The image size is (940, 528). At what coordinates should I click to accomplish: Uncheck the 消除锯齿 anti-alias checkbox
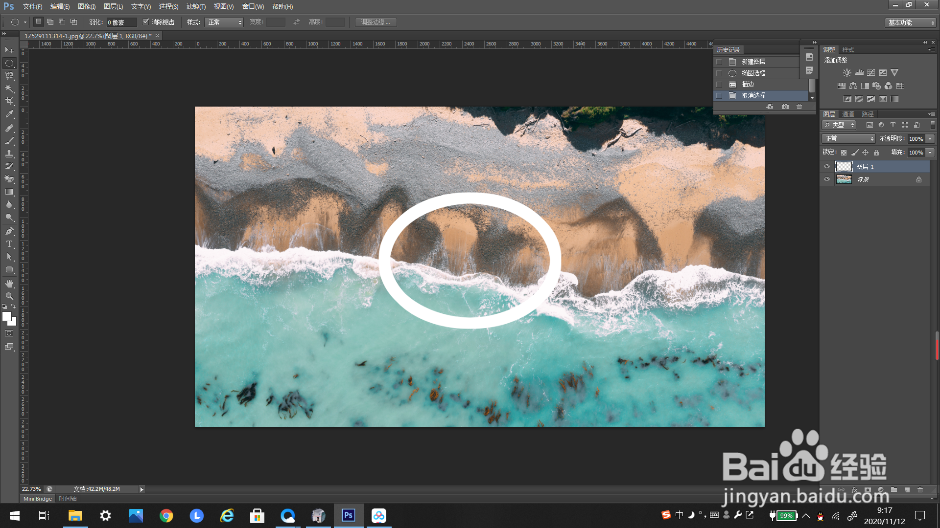point(145,22)
